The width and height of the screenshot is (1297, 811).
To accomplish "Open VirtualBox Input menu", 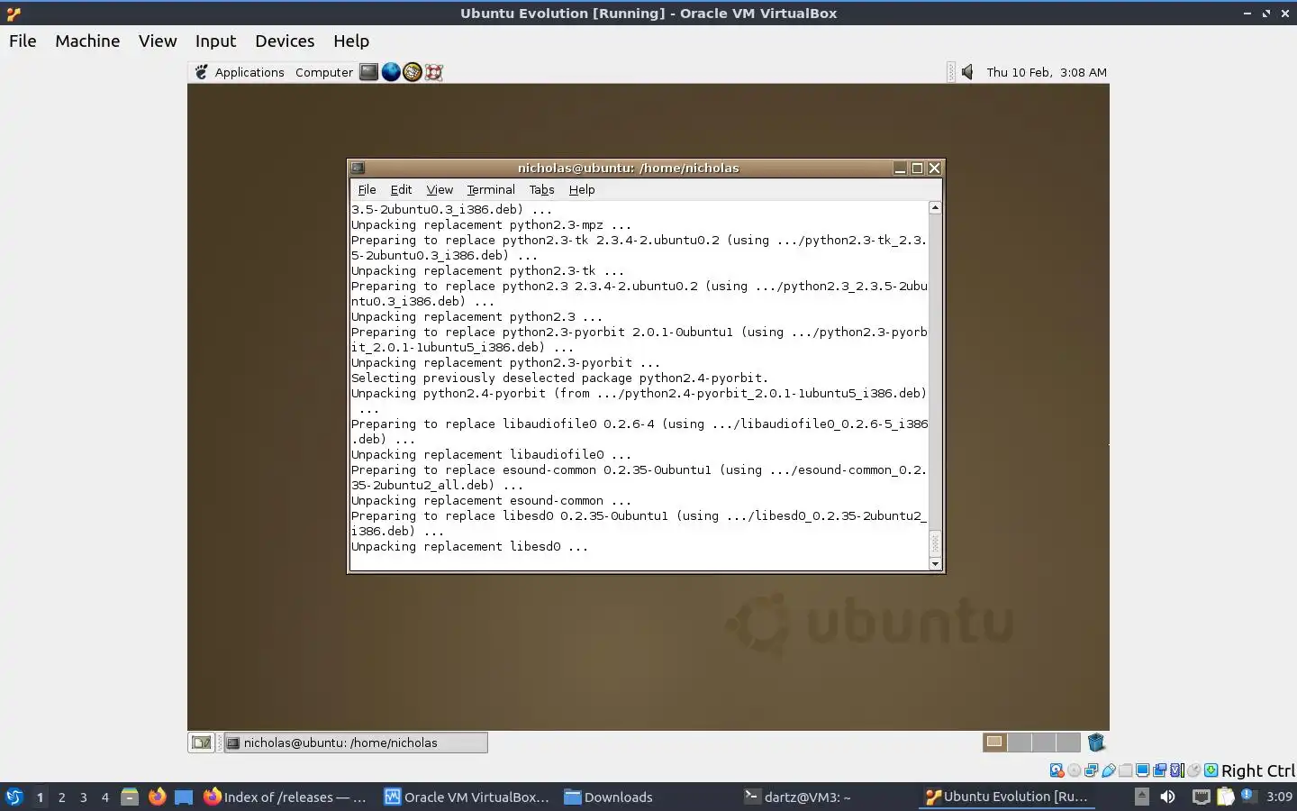I will pyautogui.click(x=215, y=41).
